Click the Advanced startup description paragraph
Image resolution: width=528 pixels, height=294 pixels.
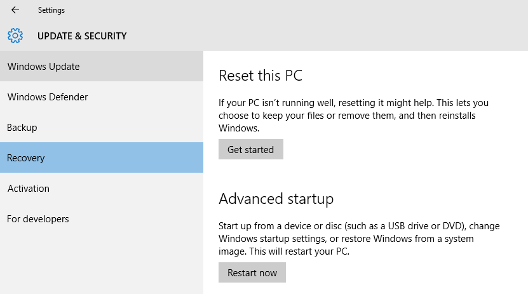click(x=359, y=239)
